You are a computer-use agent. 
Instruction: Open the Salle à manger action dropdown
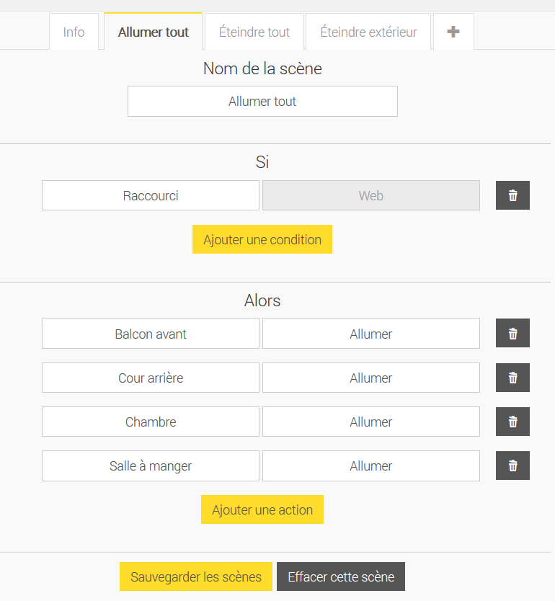pyautogui.click(x=370, y=466)
